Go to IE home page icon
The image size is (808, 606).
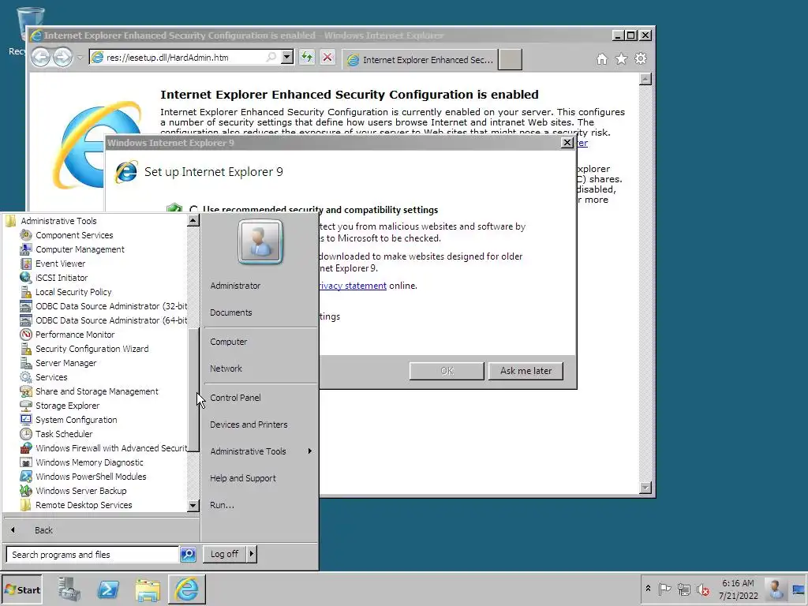[602, 58]
